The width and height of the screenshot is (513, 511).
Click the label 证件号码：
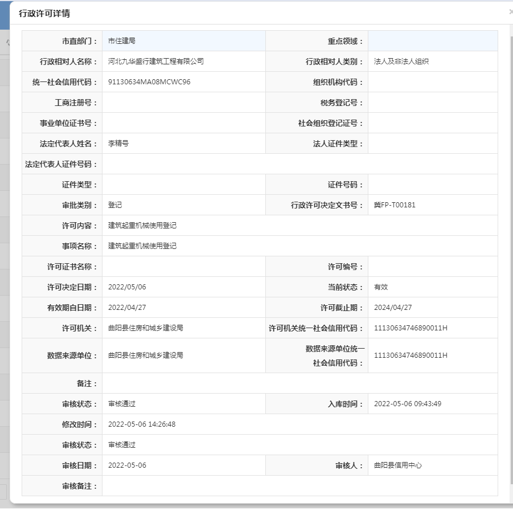tap(346, 185)
